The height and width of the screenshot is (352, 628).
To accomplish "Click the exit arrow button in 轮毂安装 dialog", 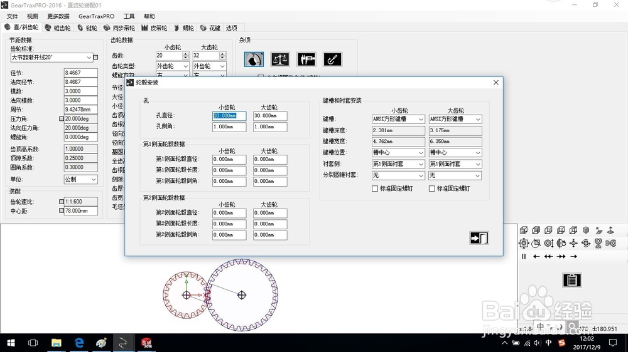I will click(x=479, y=238).
